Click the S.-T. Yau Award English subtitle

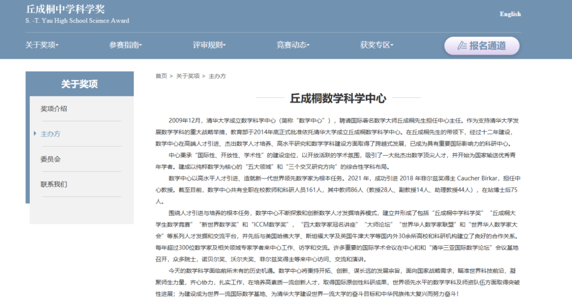tap(76, 21)
